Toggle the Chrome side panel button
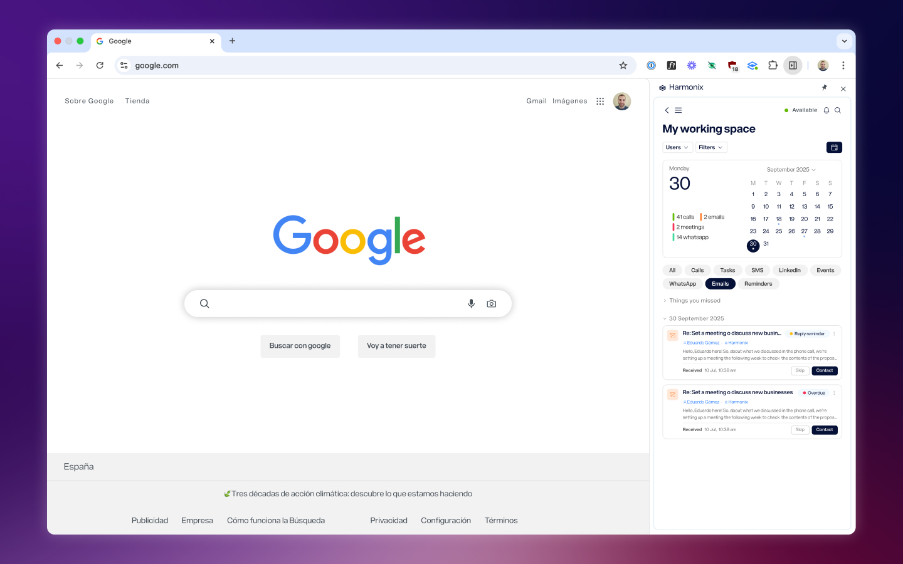 point(793,65)
